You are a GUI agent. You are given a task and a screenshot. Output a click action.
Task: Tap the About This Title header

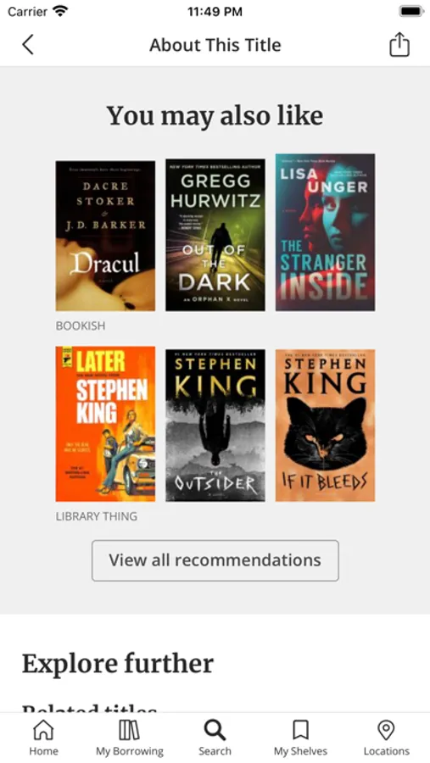215,45
